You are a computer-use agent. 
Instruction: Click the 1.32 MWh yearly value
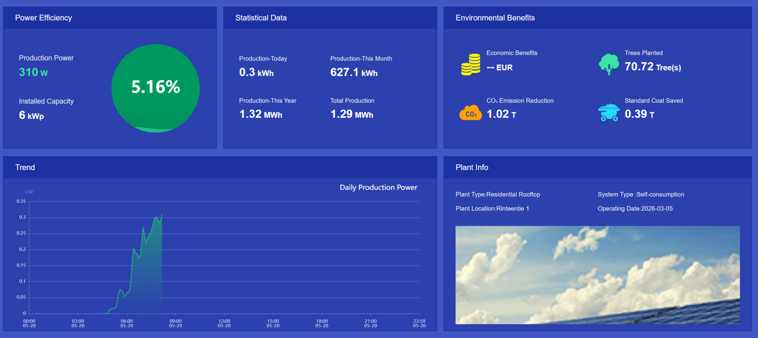[261, 114]
